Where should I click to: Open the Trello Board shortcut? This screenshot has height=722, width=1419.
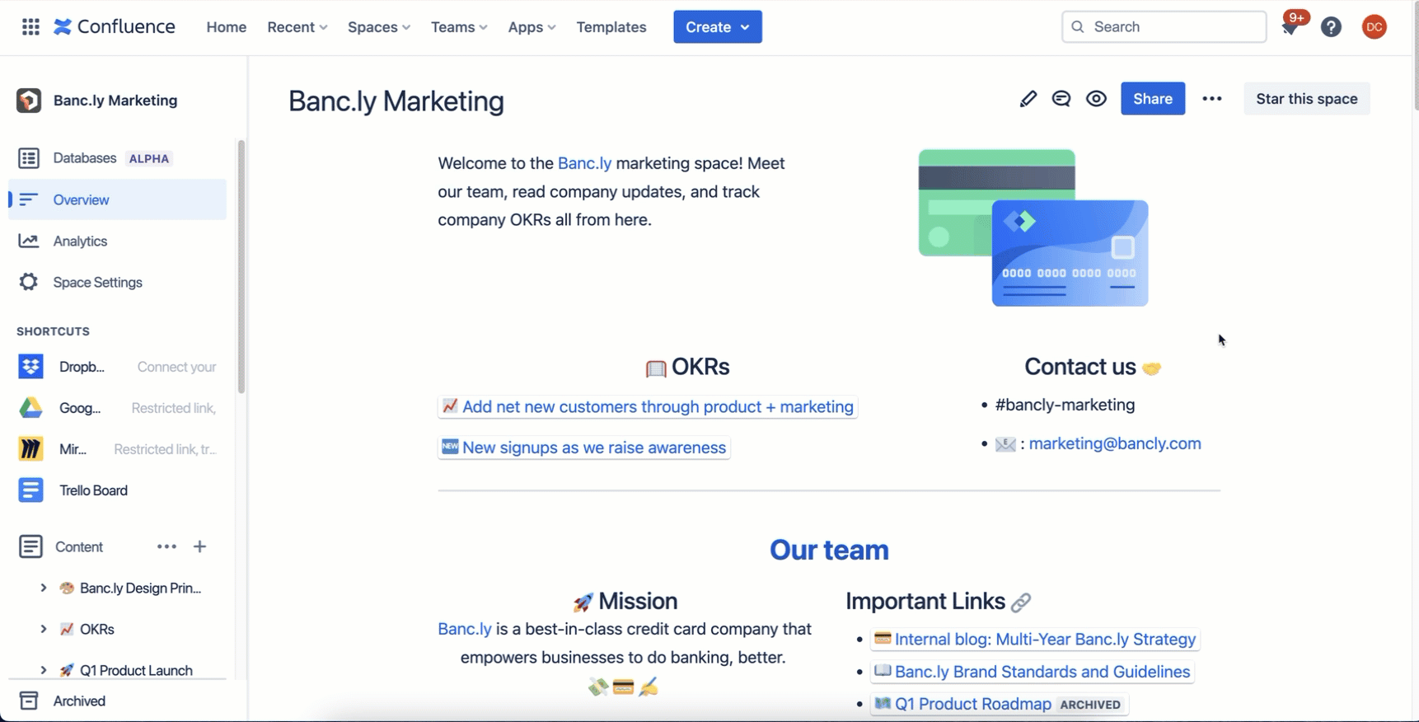[x=117, y=490]
